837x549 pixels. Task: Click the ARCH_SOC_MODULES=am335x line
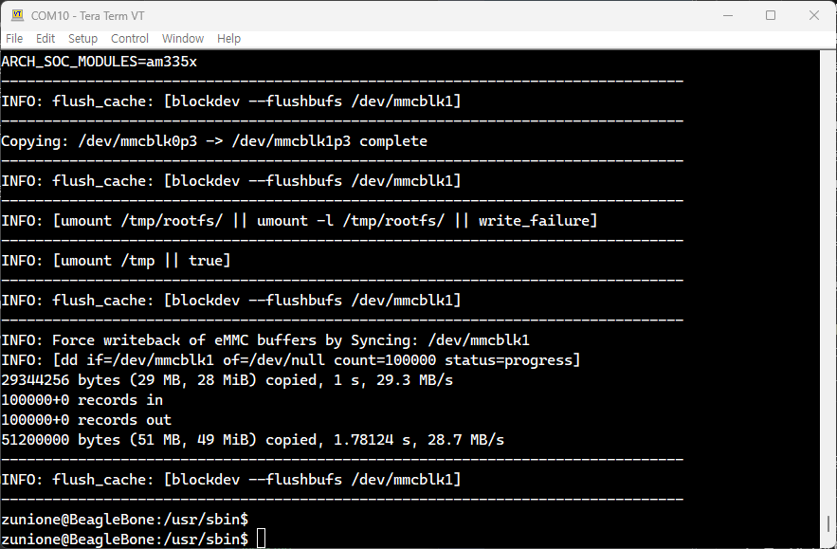(x=100, y=62)
